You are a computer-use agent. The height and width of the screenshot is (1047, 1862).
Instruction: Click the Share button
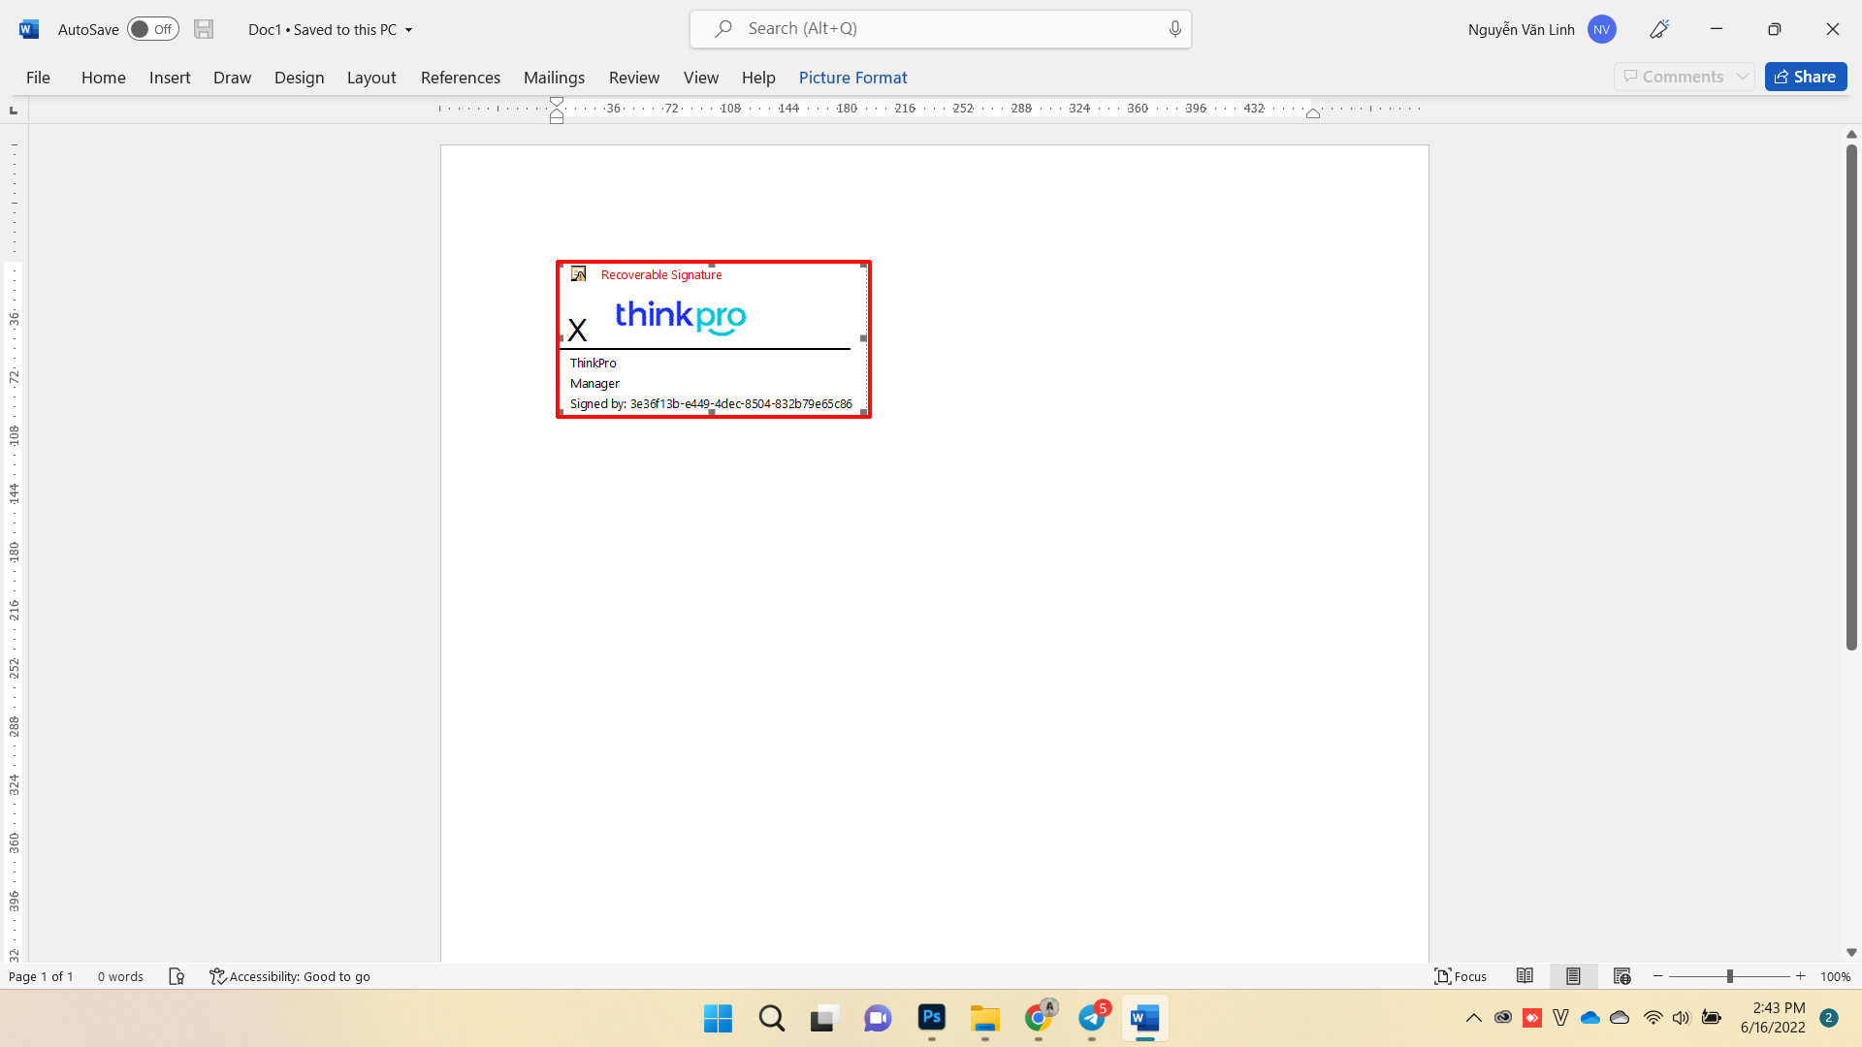tap(1806, 77)
